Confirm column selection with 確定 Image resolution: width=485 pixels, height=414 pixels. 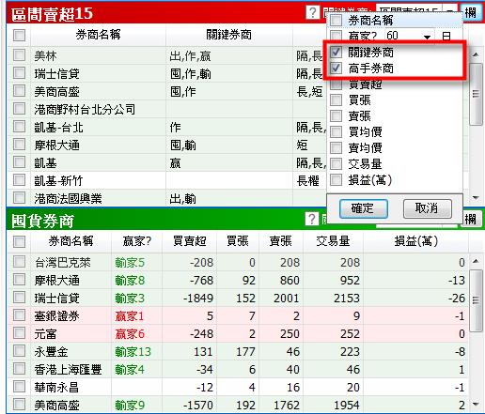[364, 208]
